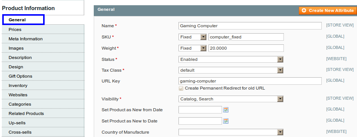Go to the Up-sells tab
The height and width of the screenshot is (137, 357).
point(43,122)
